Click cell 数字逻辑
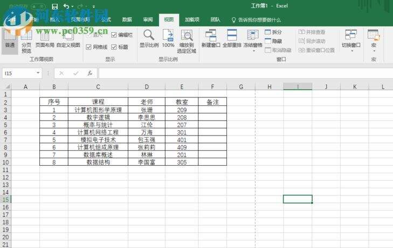This screenshot has height=248, width=393. [x=98, y=117]
